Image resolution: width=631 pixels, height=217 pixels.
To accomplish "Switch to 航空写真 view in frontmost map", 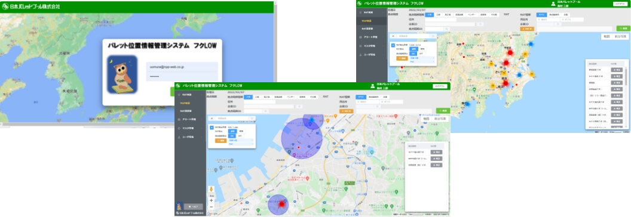I will pos(440,119).
